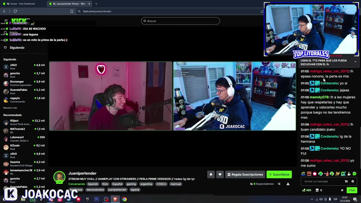Viewport: 361px width, 203px height.
Task: Open the Conversando category link
Action: 76,184
